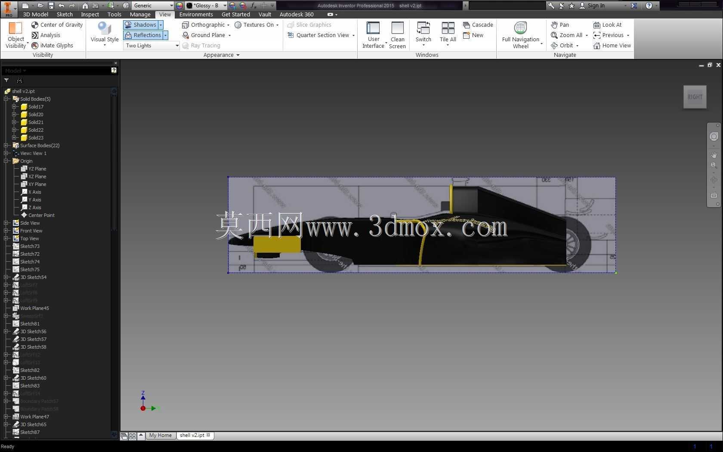
Task: Click the model browser vertical scrollbar
Action: (x=114, y=263)
